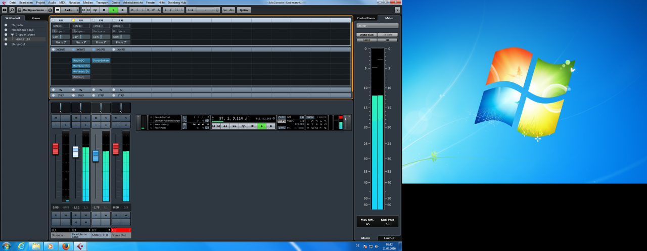Go to previous marker in the top toolbar

83,10
